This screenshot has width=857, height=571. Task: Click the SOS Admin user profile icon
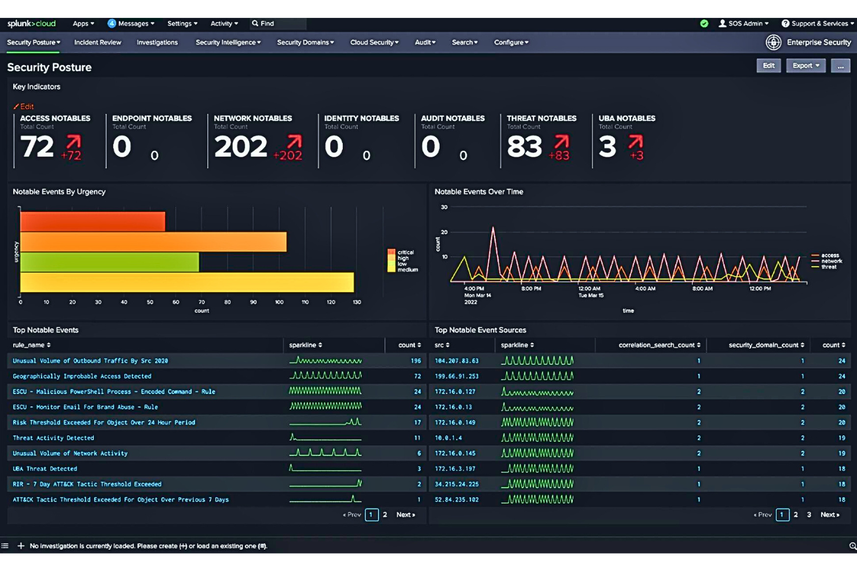pos(722,23)
